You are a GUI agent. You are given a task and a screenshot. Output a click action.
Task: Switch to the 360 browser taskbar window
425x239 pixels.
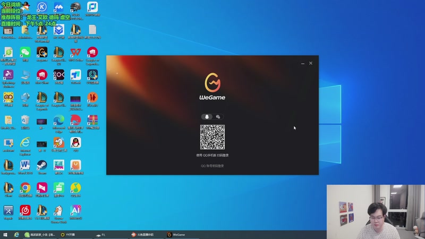pyautogui.click(x=39, y=235)
